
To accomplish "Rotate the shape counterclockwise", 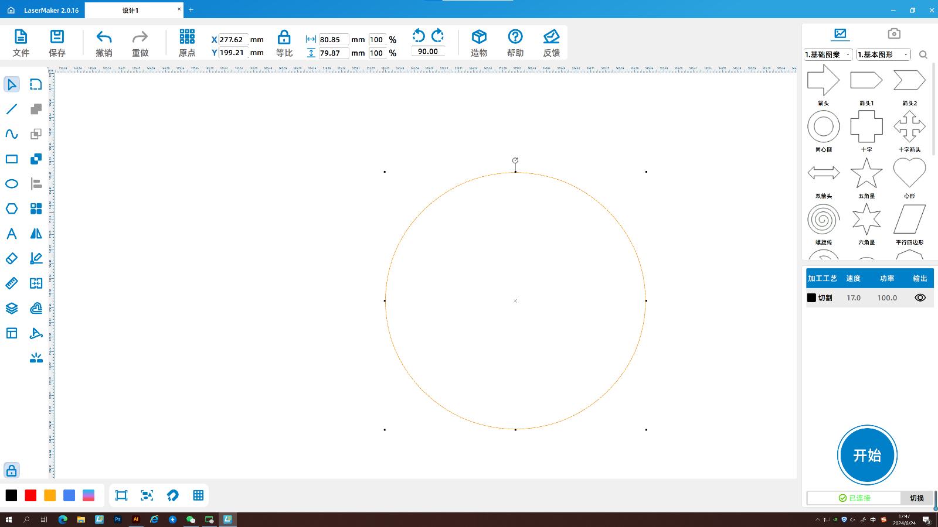I will 419,36.
